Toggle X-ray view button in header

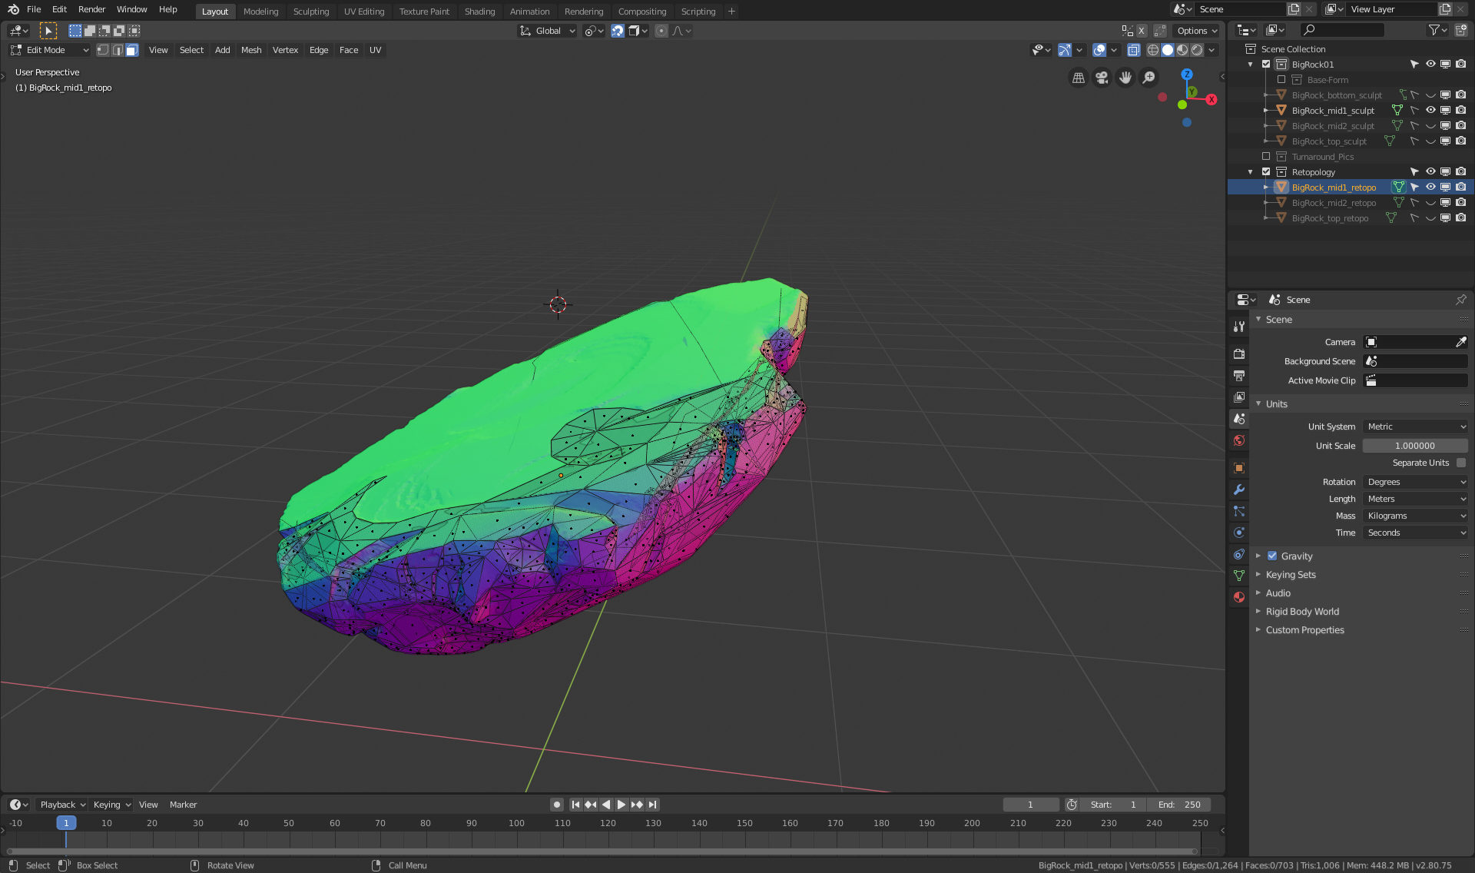(1134, 50)
